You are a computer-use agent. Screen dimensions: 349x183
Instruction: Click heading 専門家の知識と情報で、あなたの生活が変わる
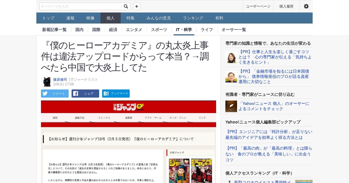268,43
